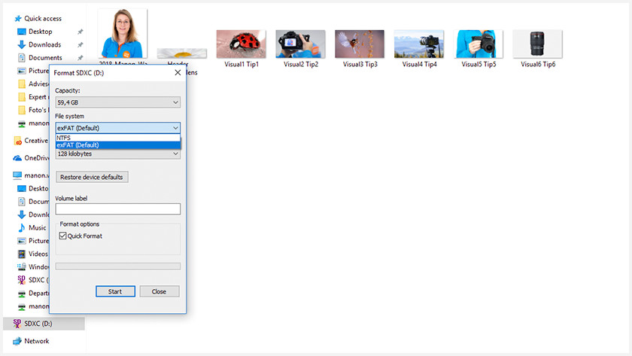Click the Network icon in sidebar
The image size is (632, 356).
click(17, 341)
